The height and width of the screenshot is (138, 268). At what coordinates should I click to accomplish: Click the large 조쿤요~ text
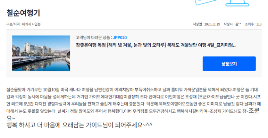[x=133, y=115]
